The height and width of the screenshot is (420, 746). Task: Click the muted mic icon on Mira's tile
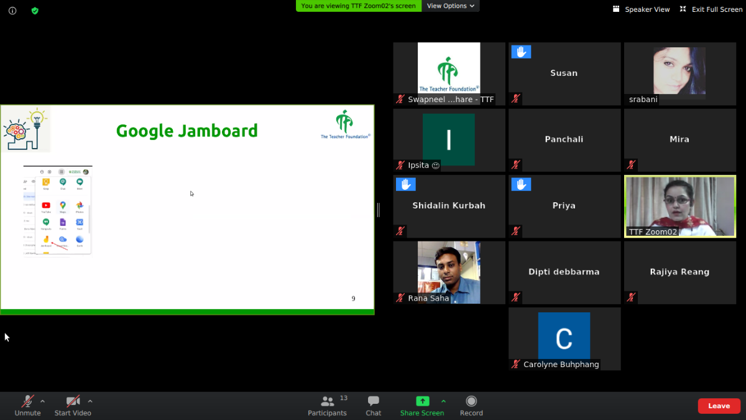click(x=631, y=165)
